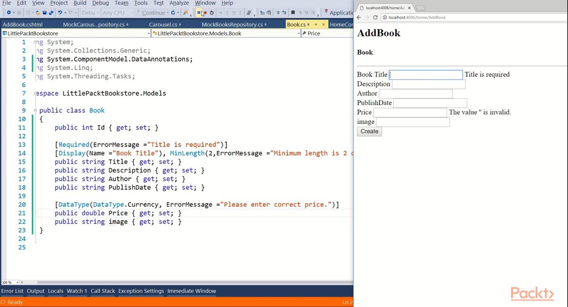568x307 pixels.
Task: Switch to the AddBook.cshtml tab
Action: [22, 25]
